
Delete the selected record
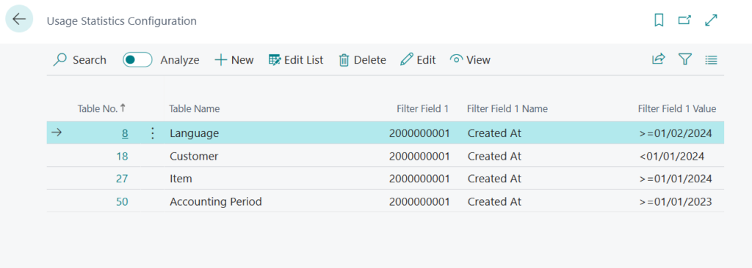tap(362, 60)
